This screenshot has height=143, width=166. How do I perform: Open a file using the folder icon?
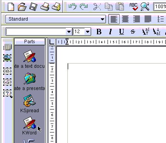tap(22, 7)
